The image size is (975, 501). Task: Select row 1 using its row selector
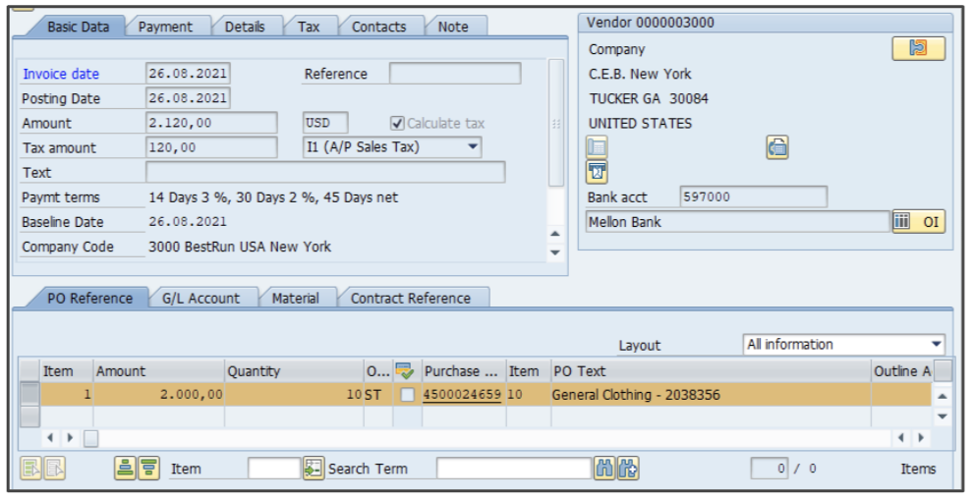point(30,395)
